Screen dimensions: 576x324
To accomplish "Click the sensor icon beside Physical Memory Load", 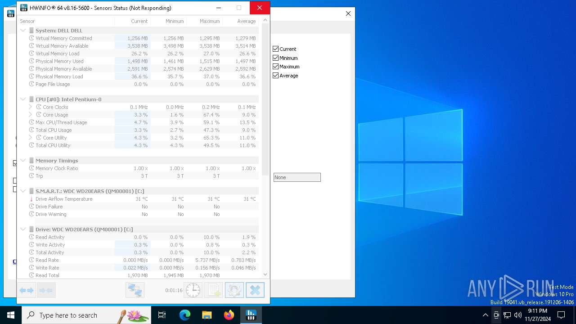I will (x=31, y=76).
